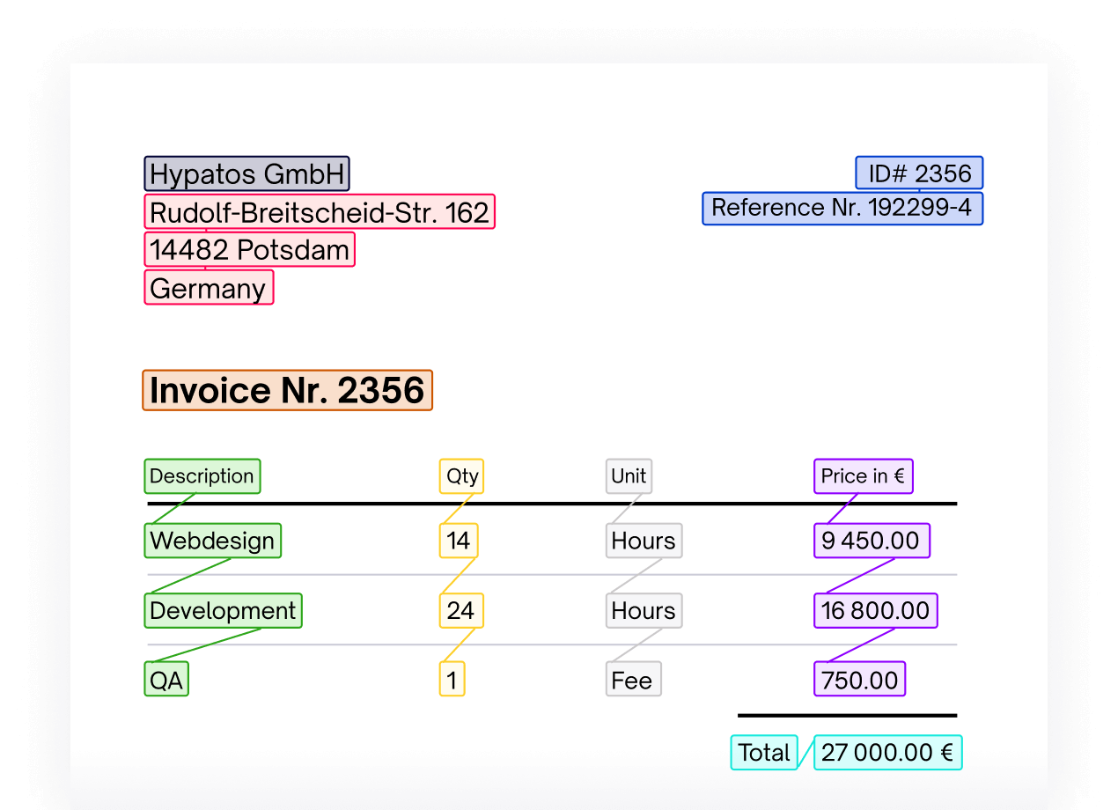Click the Germany country annotation
Image resolution: width=1118 pixels, height=810 pixels.
point(209,286)
